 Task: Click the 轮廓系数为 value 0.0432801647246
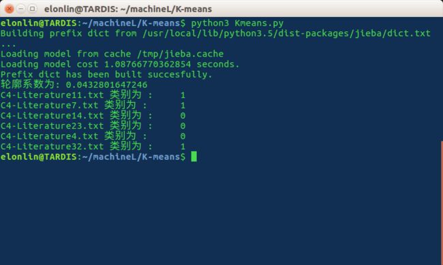[106, 84]
